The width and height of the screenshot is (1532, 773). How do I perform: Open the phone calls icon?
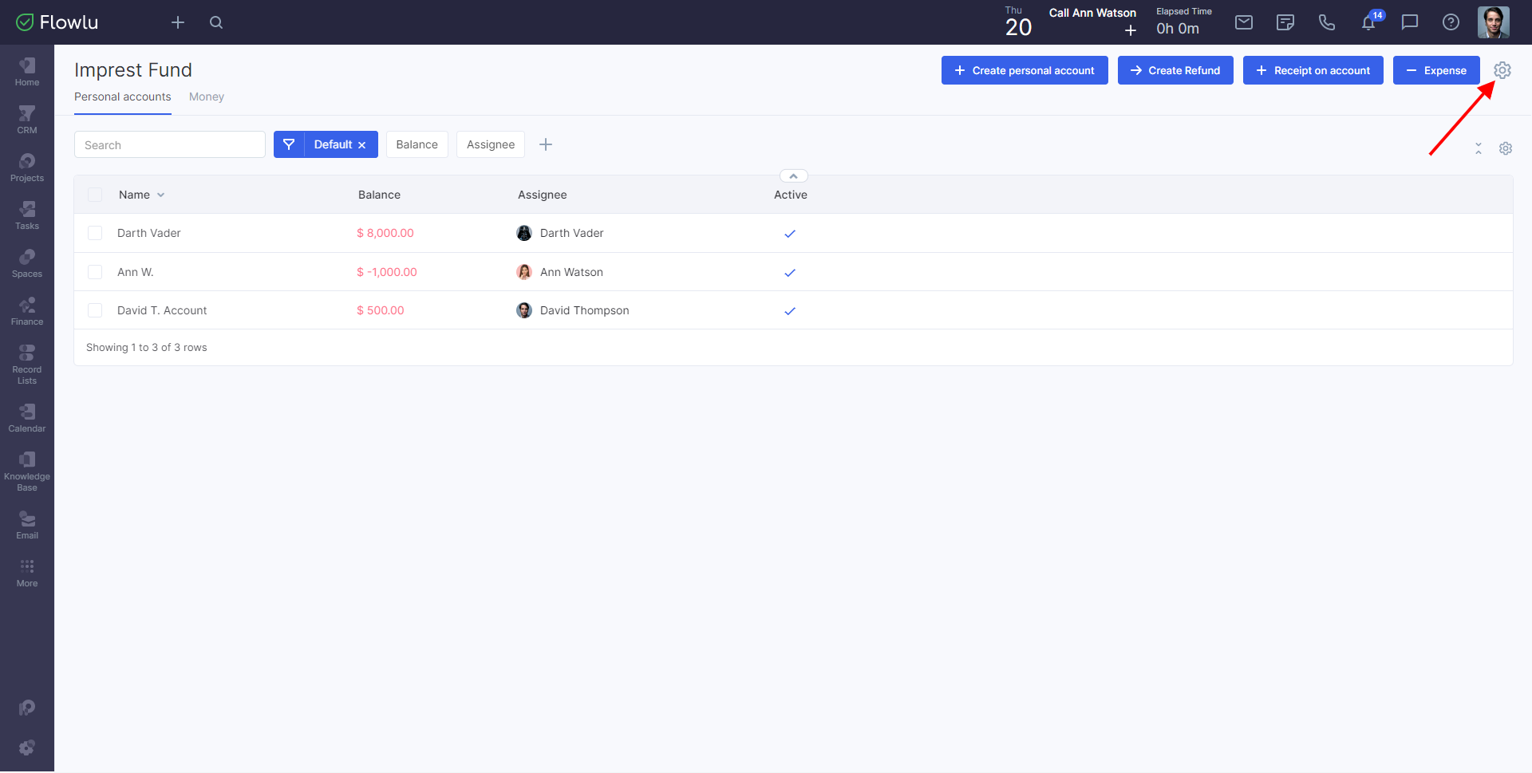point(1327,22)
